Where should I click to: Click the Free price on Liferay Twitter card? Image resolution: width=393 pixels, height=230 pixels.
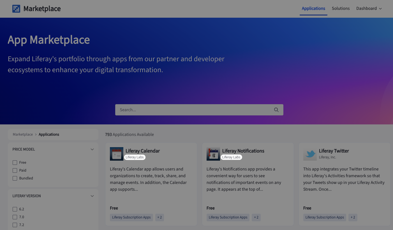pyautogui.click(x=307, y=208)
